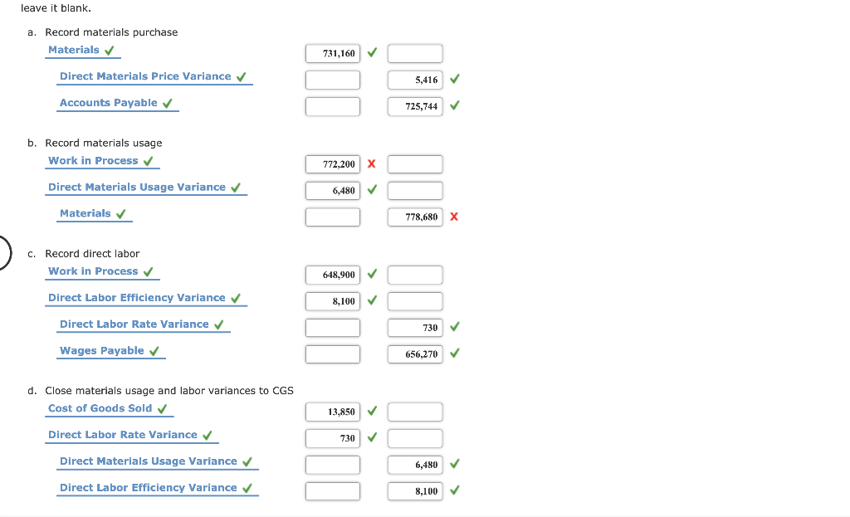Viewport: 850px width, 517px height.
Task: Click the red X beside 772,200
Action: click(x=371, y=163)
